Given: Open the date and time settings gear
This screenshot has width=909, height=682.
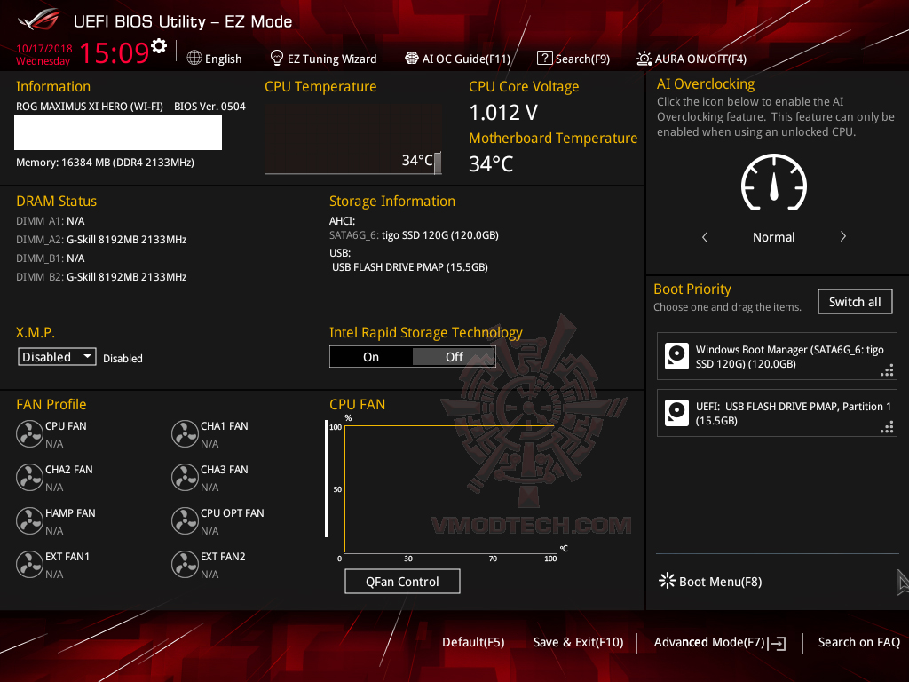Looking at the screenshot, I should [159, 46].
